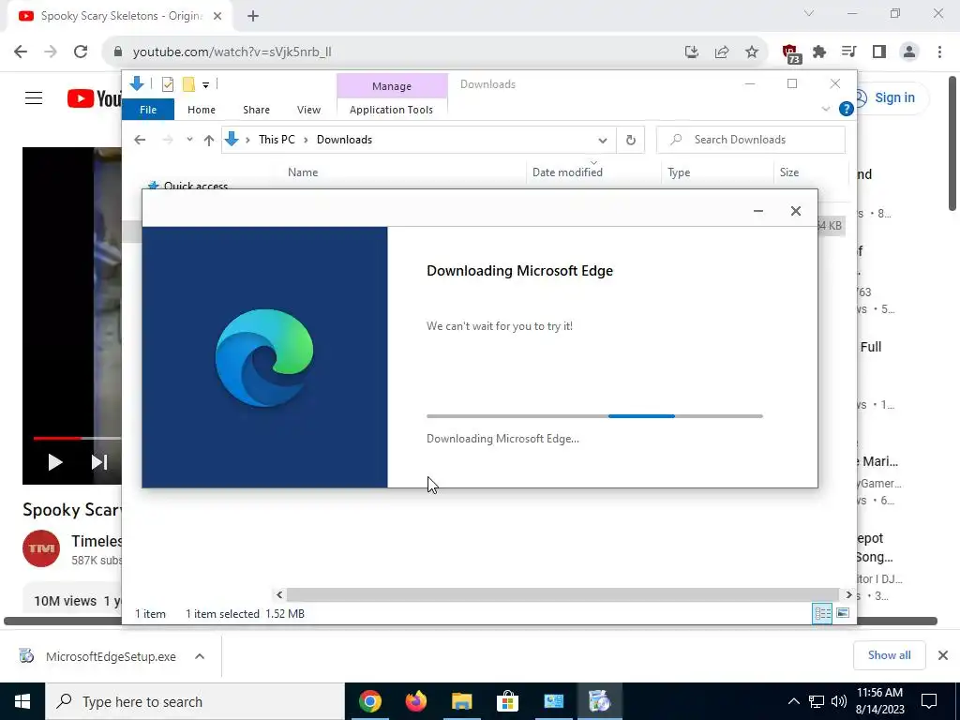Sort by Date modified column header
The width and height of the screenshot is (960, 720).
(x=567, y=172)
